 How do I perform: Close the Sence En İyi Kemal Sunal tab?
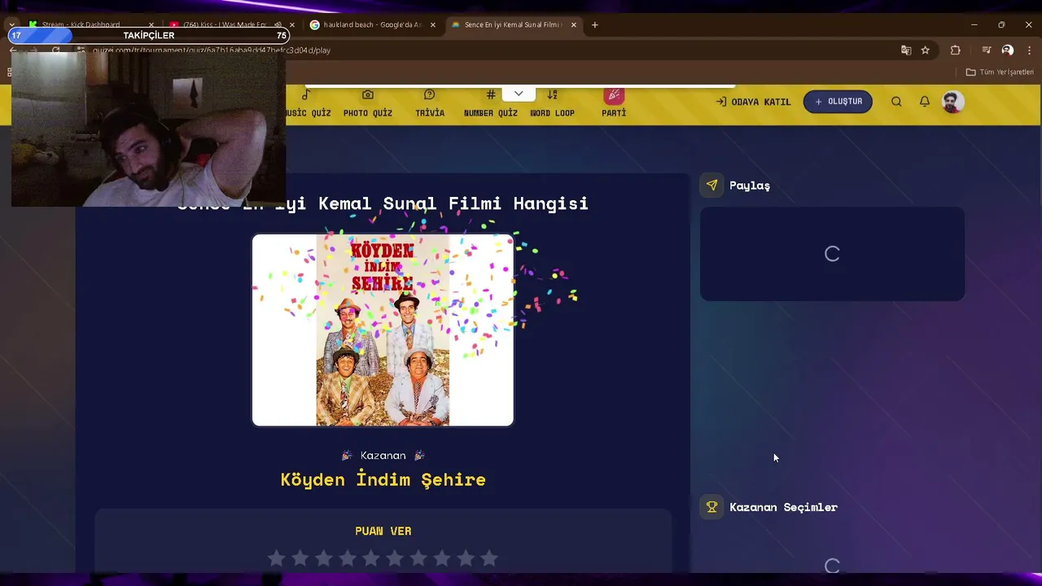coord(574,25)
